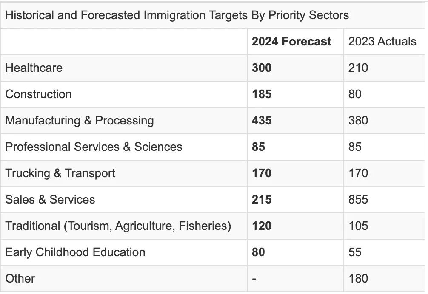Screen dimensions: 428x294
Task: Click the Sales & Services row label
Action: [x=50, y=200]
